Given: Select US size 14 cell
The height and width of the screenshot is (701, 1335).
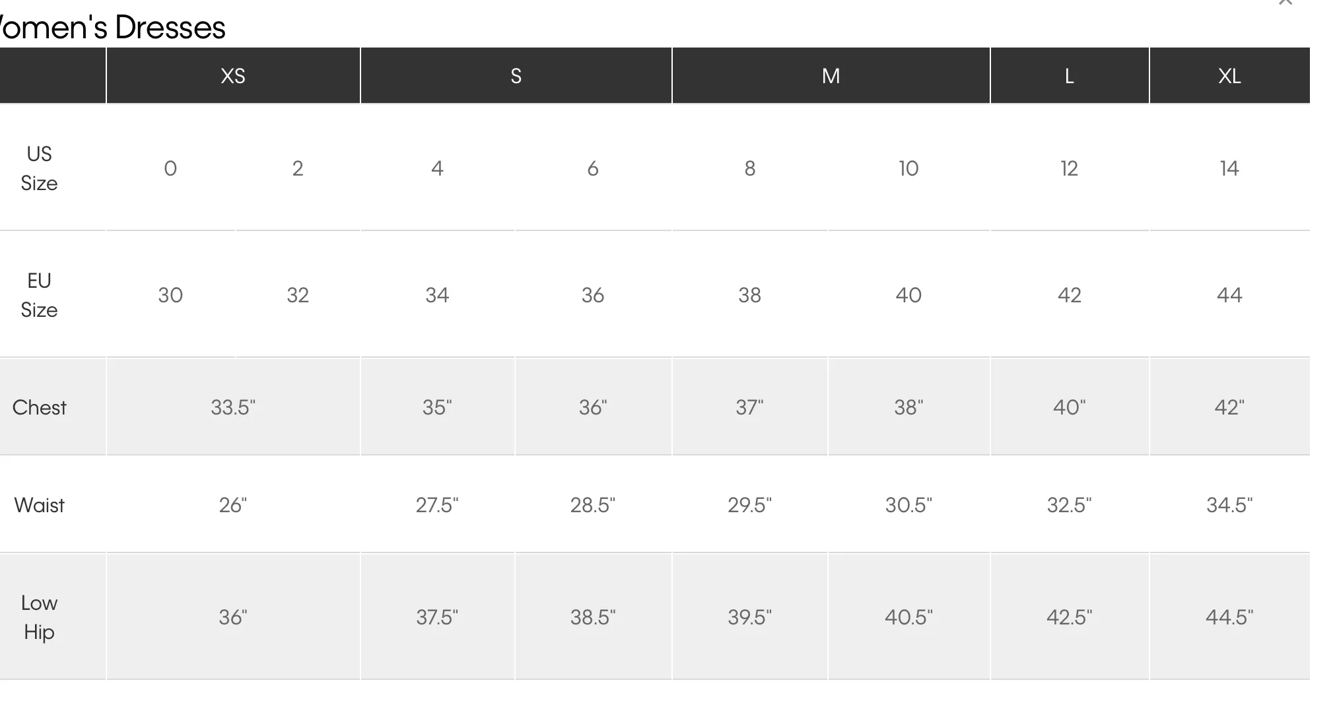Looking at the screenshot, I should click(1229, 168).
